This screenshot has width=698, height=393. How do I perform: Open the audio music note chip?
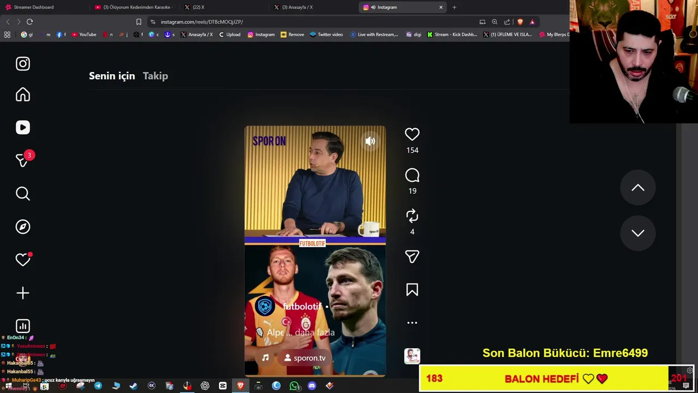pos(265,358)
